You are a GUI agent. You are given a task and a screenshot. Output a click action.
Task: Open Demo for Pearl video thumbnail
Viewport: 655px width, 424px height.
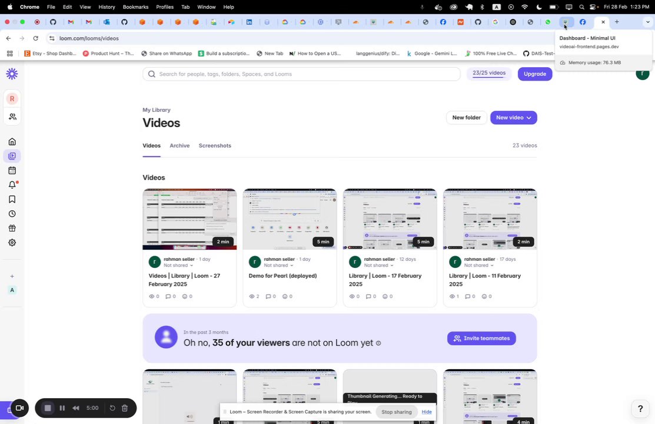click(290, 219)
